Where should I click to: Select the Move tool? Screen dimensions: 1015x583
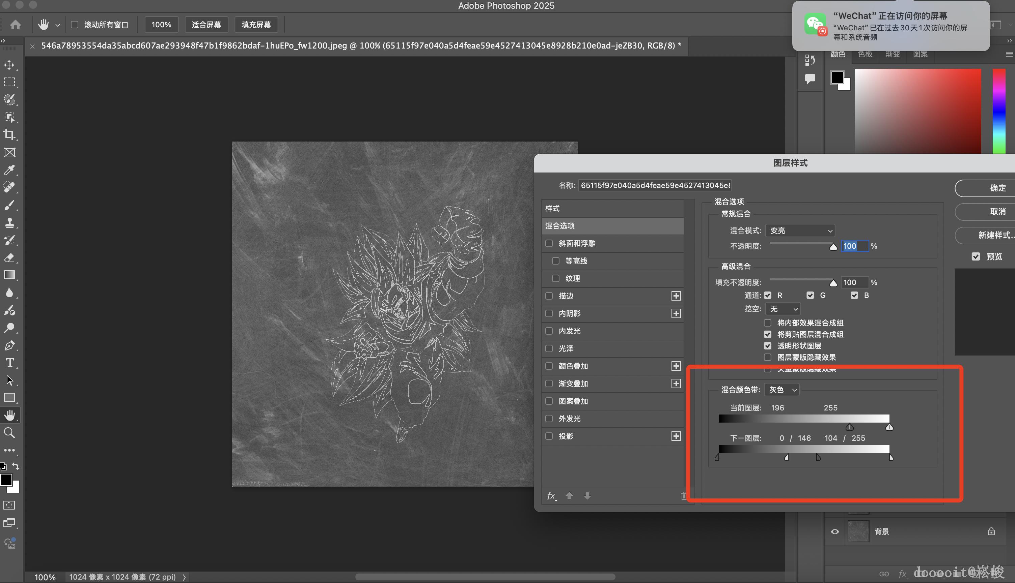9,65
